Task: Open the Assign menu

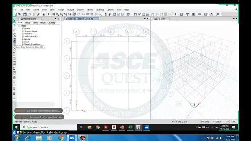Action: (61, 9)
